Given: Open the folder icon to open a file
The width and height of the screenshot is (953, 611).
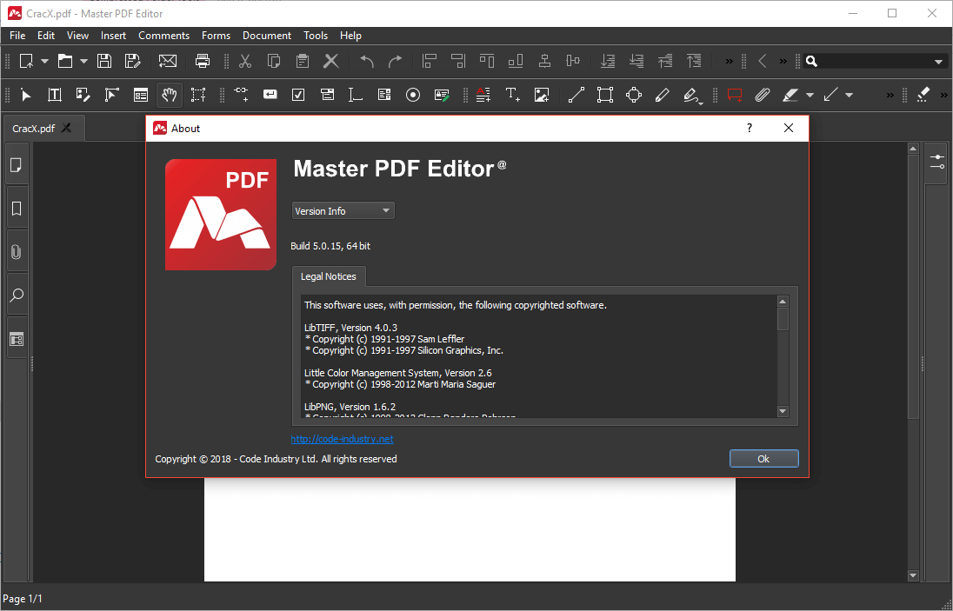Looking at the screenshot, I should click(x=65, y=61).
